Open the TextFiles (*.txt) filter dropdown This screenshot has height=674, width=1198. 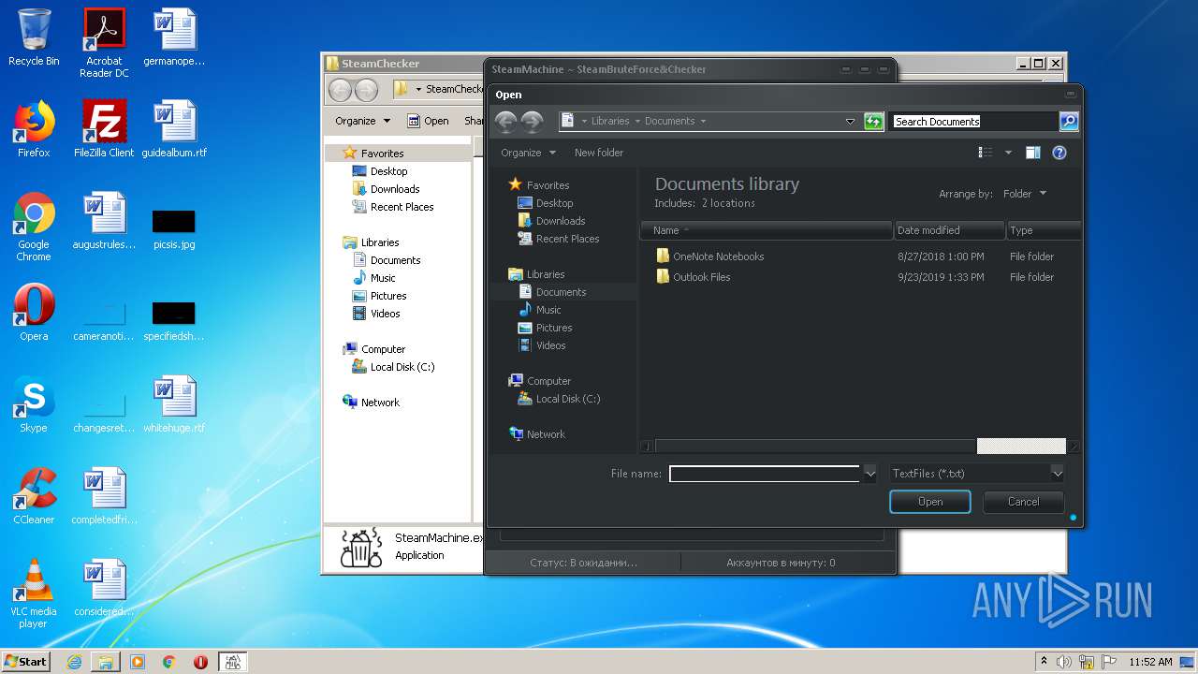pyautogui.click(x=976, y=474)
